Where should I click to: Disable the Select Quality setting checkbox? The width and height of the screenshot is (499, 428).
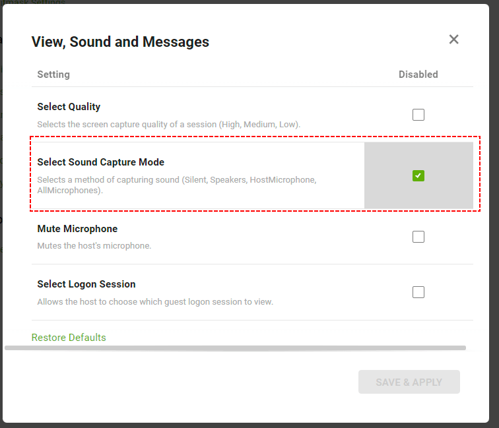(418, 115)
